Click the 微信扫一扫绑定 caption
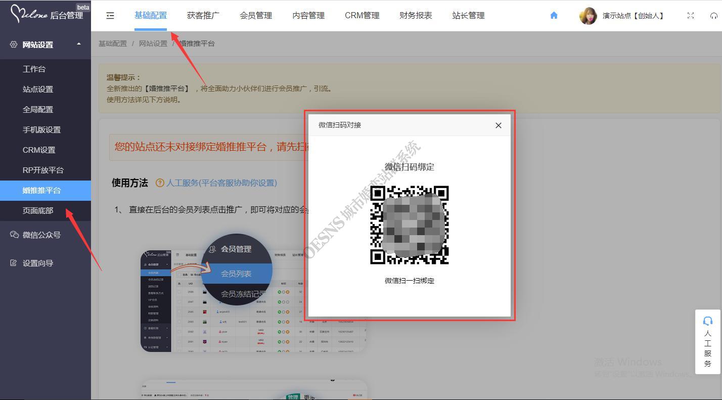Screen dimensions: 722x400 (410, 281)
